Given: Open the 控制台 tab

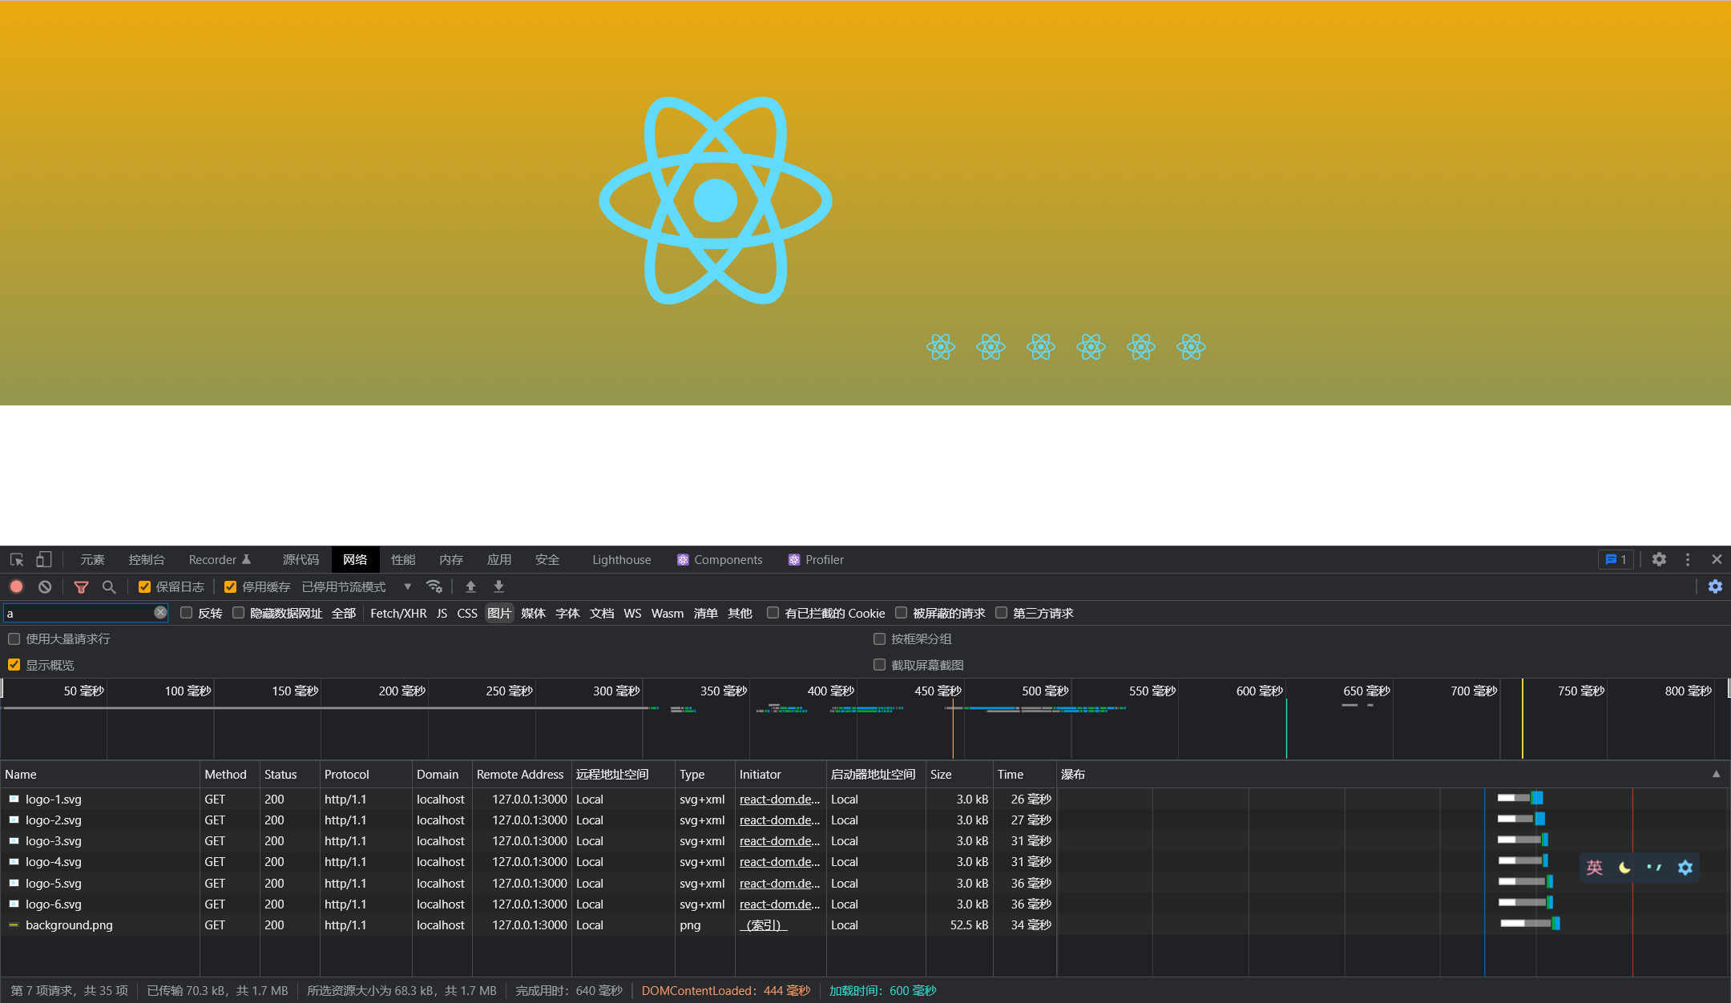Looking at the screenshot, I should click(147, 559).
